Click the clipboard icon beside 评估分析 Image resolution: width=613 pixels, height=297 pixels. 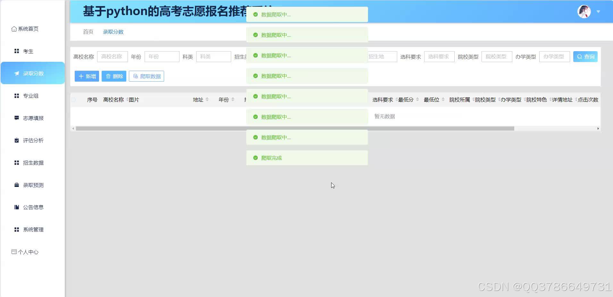click(x=17, y=140)
